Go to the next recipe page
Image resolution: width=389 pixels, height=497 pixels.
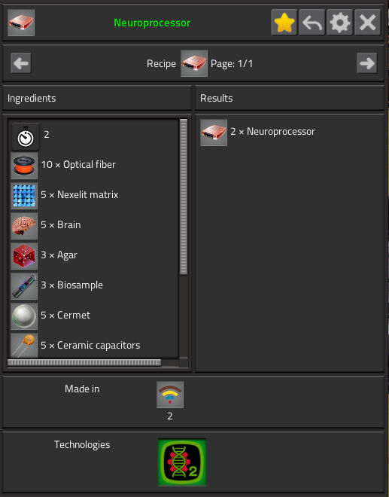367,63
